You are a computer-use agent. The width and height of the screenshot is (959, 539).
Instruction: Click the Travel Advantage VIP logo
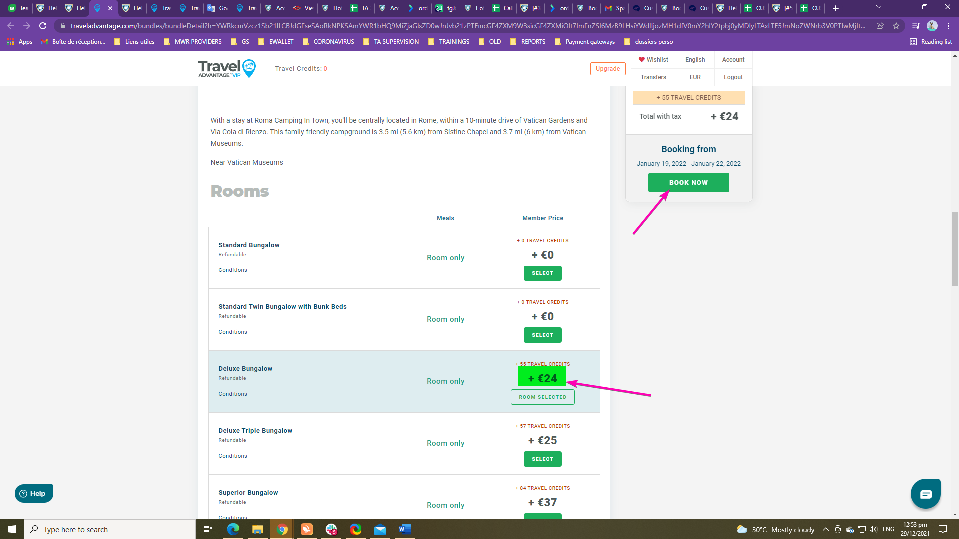(x=227, y=69)
